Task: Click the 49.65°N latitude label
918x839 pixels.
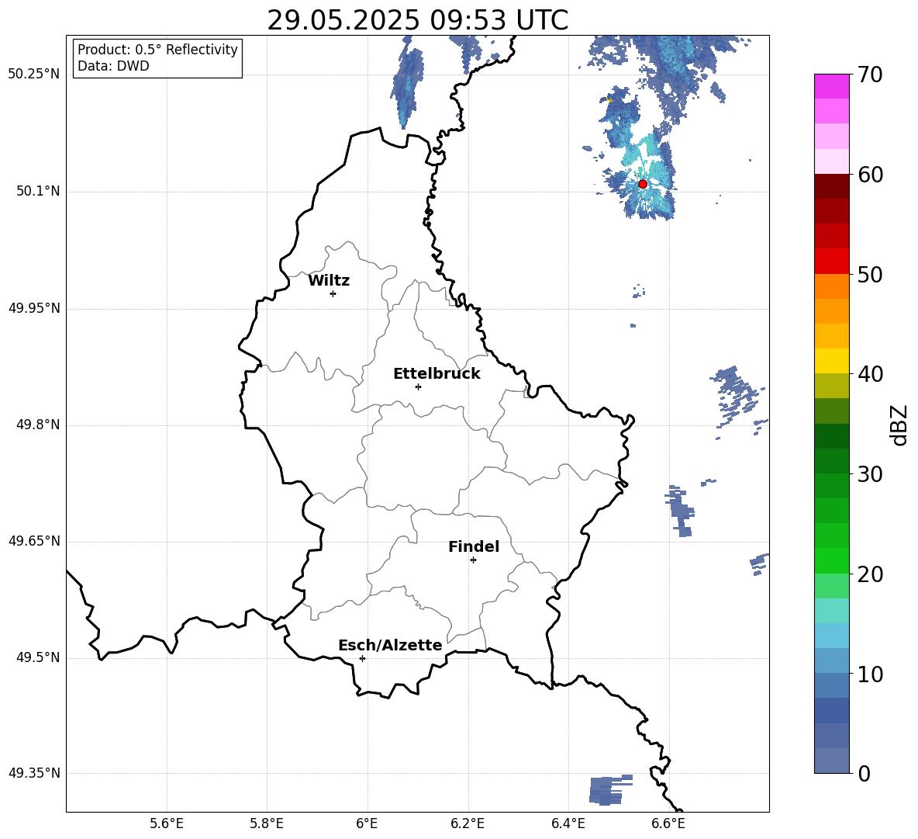Action: (34, 541)
